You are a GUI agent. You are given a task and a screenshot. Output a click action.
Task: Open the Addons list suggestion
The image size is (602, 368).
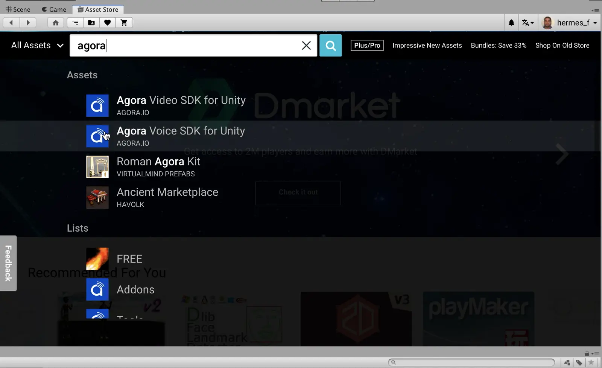click(300, 289)
